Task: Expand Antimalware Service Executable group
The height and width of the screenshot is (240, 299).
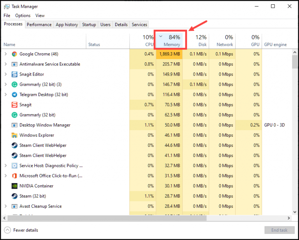Action: click(6, 64)
